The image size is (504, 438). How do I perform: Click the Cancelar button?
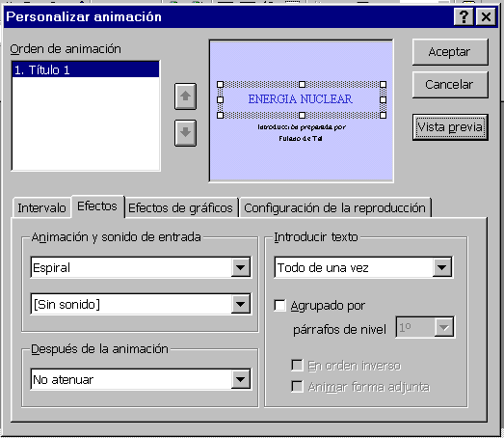click(450, 85)
